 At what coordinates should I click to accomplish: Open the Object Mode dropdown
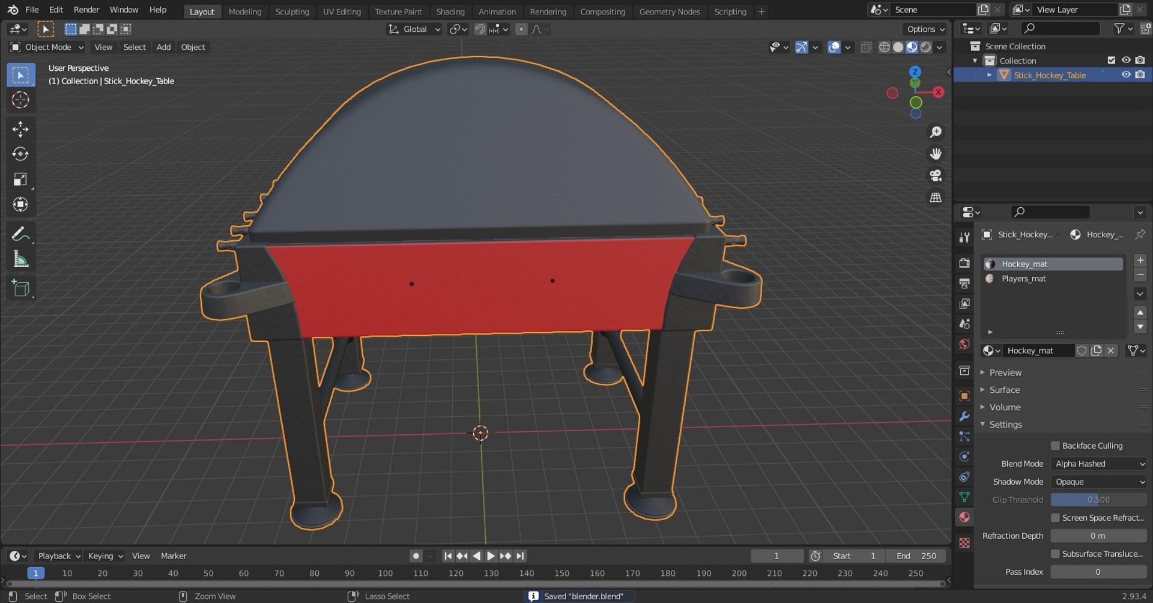pyautogui.click(x=47, y=47)
